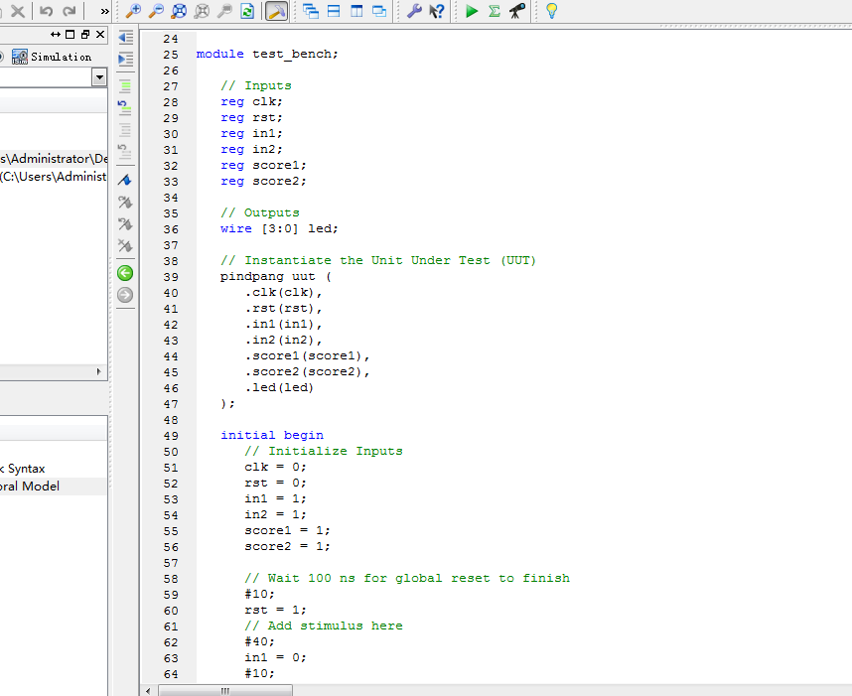Open the Design panel combo box dropdown
Screen dimensions: 852x696
(98, 76)
